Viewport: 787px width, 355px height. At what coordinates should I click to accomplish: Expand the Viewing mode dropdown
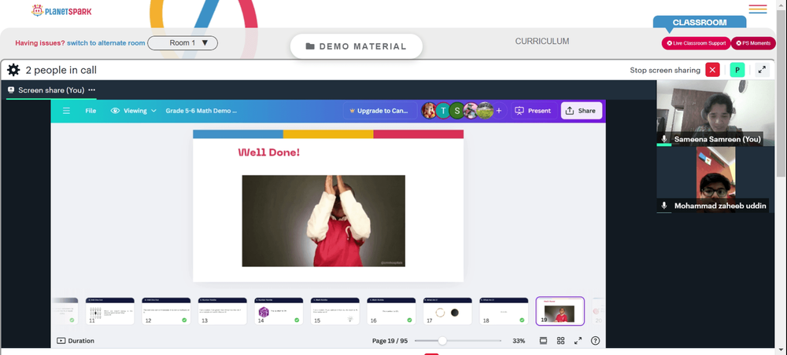134,111
